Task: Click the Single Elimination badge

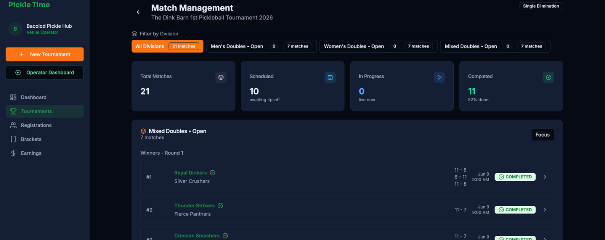Action: tap(541, 6)
